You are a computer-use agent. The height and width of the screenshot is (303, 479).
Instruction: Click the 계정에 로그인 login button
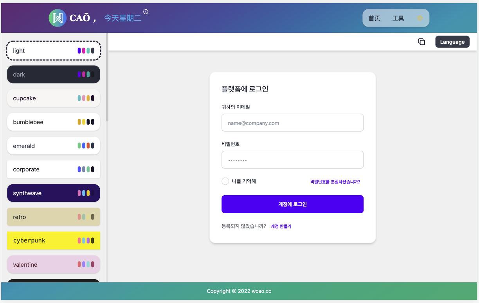tap(292, 204)
